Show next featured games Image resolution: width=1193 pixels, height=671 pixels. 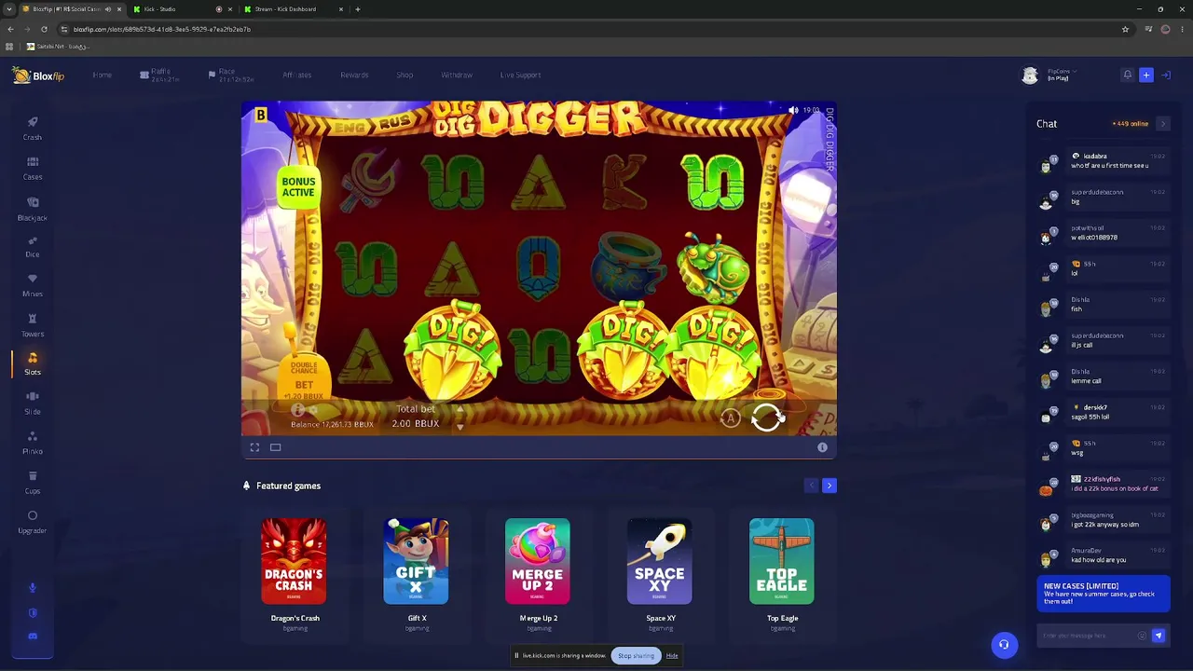tap(830, 486)
